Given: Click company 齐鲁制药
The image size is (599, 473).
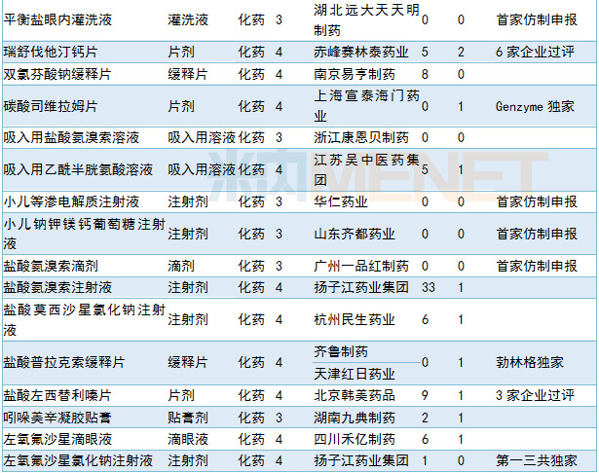Looking at the screenshot, I should [x=341, y=351].
